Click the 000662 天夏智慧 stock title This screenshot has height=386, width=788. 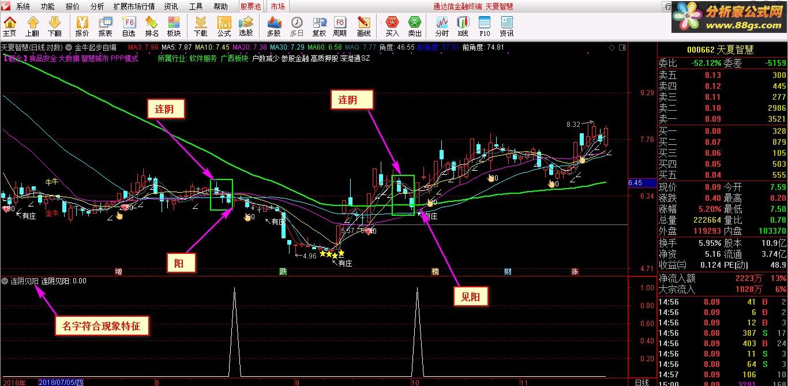coord(720,50)
